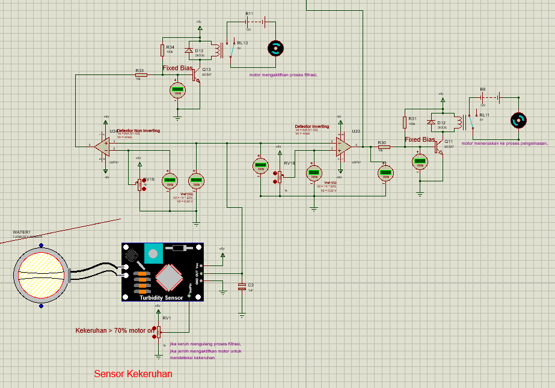Select relay RL13 switch contact

pyautogui.click(x=232, y=50)
